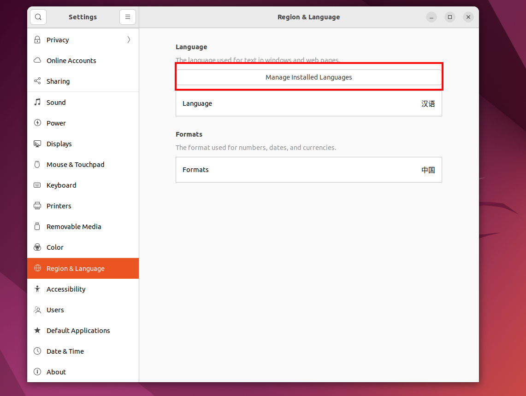Click the About info icon
The image size is (526, 396).
click(38, 372)
